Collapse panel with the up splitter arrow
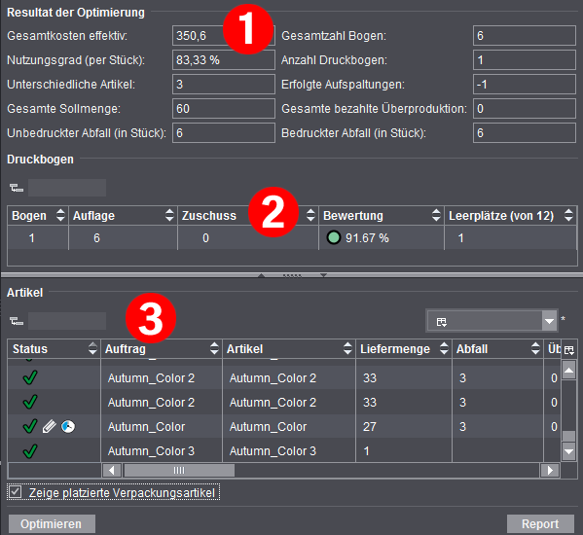The height and width of the screenshot is (535, 583). 262,275
